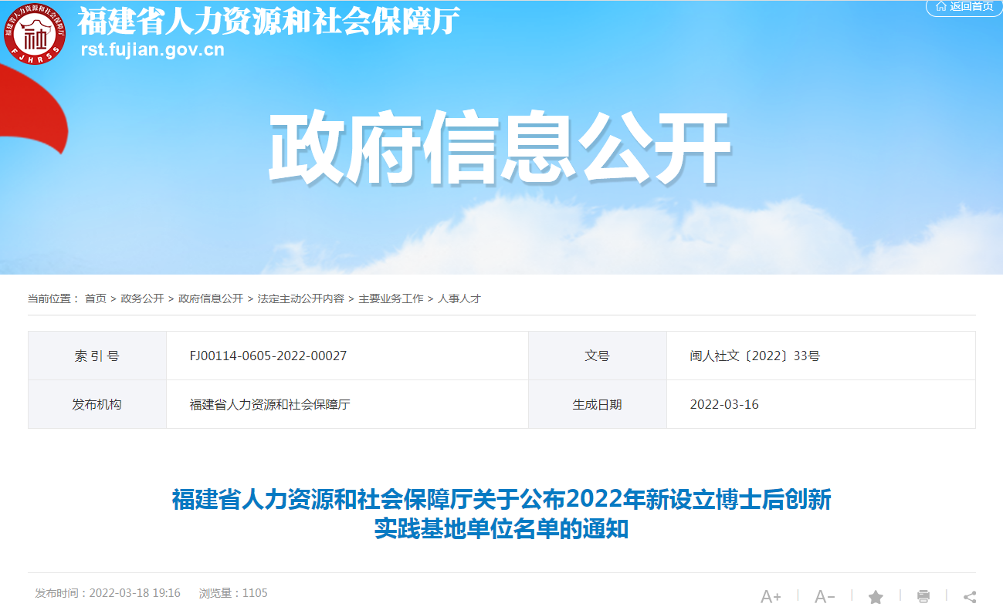Image resolution: width=1003 pixels, height=607 pixels.
Task: Click the 福建省人力资源和社会保障厅 site title
Action: (x=269, y=22)
